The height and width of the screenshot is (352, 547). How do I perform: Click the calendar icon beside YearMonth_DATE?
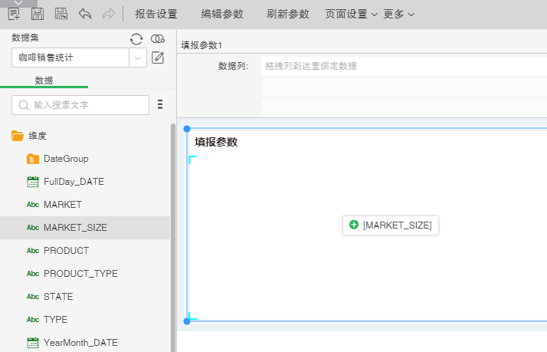(33, 343)
